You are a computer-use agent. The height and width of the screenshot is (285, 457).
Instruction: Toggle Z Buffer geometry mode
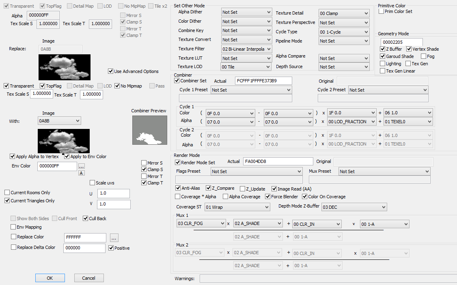click(382, 49)
